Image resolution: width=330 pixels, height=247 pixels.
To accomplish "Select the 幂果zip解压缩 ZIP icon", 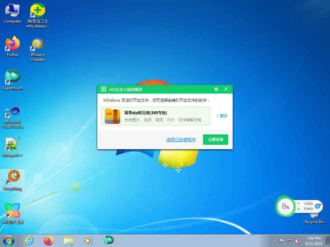I will point(112,116).
